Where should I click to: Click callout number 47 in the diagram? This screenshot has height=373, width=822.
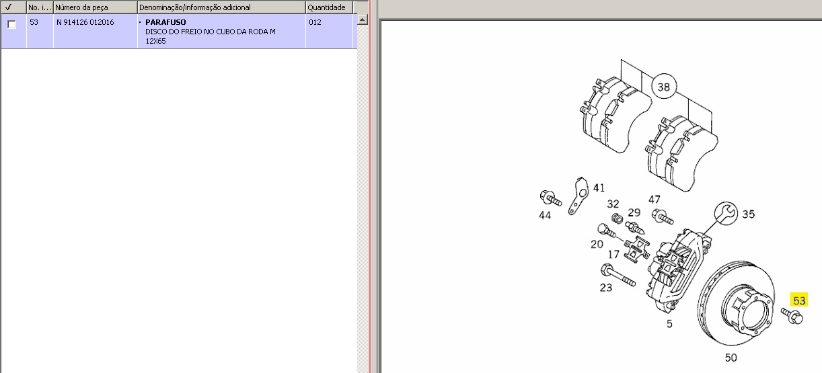(654, 199)
